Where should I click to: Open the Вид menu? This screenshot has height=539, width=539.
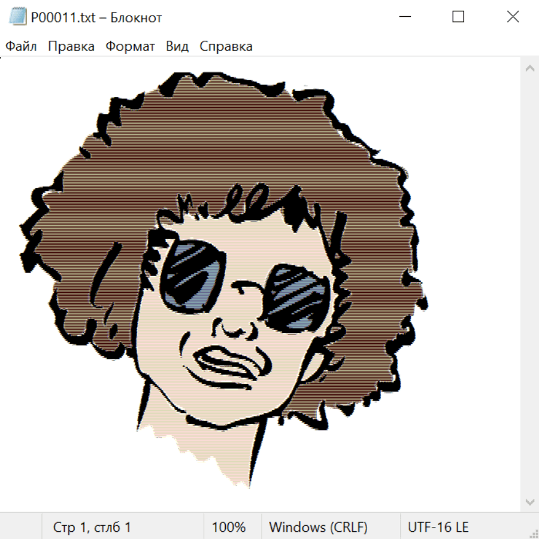click(x=177, y=47)
